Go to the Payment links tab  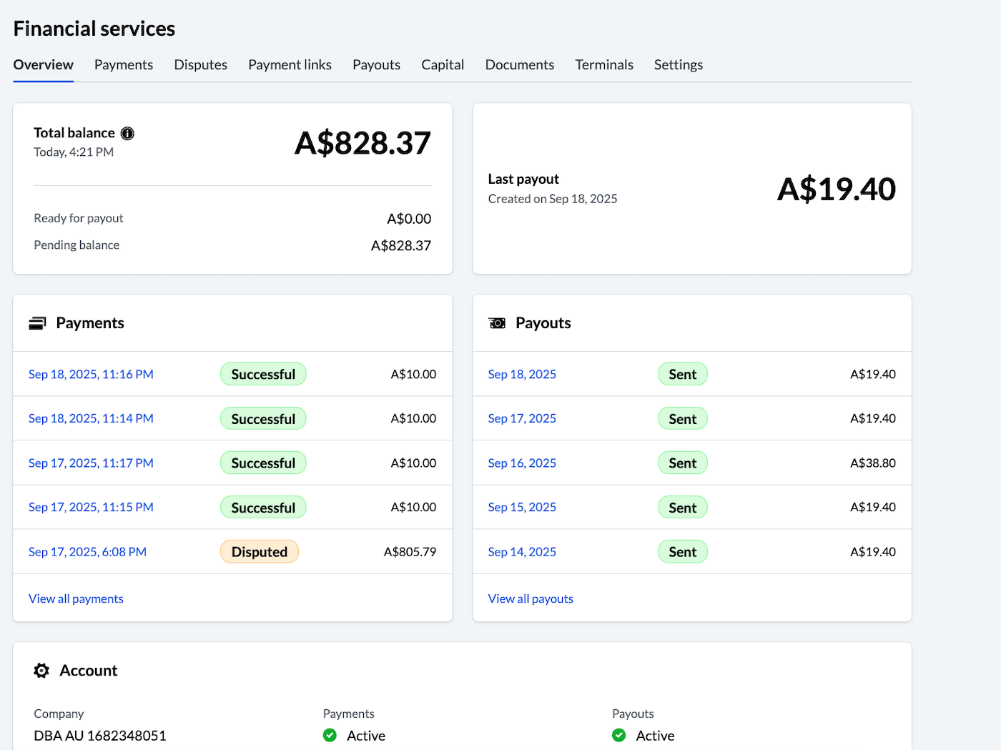pos(290,64)
